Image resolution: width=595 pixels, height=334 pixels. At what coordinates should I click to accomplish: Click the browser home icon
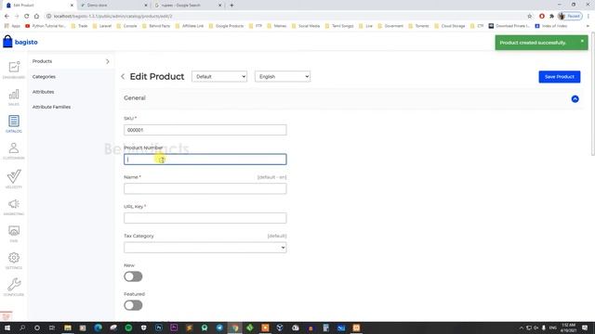point(36,17)
